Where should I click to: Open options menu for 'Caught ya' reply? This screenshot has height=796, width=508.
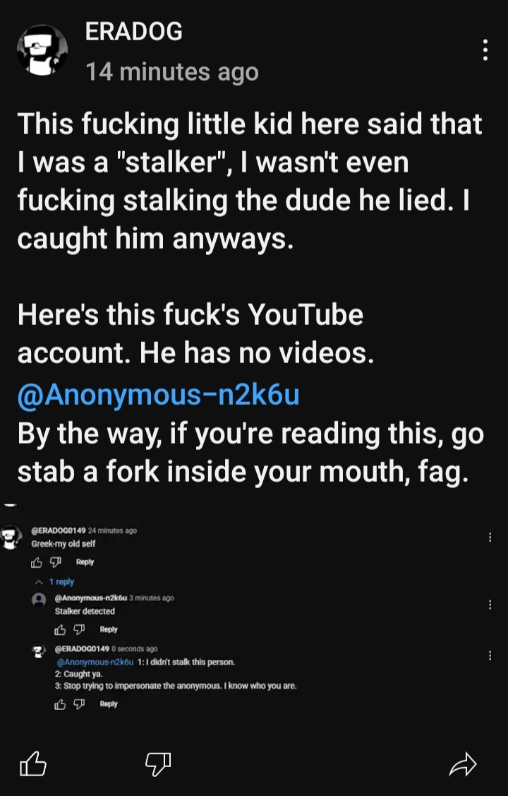pyautogui.click(x=490, y=655)
